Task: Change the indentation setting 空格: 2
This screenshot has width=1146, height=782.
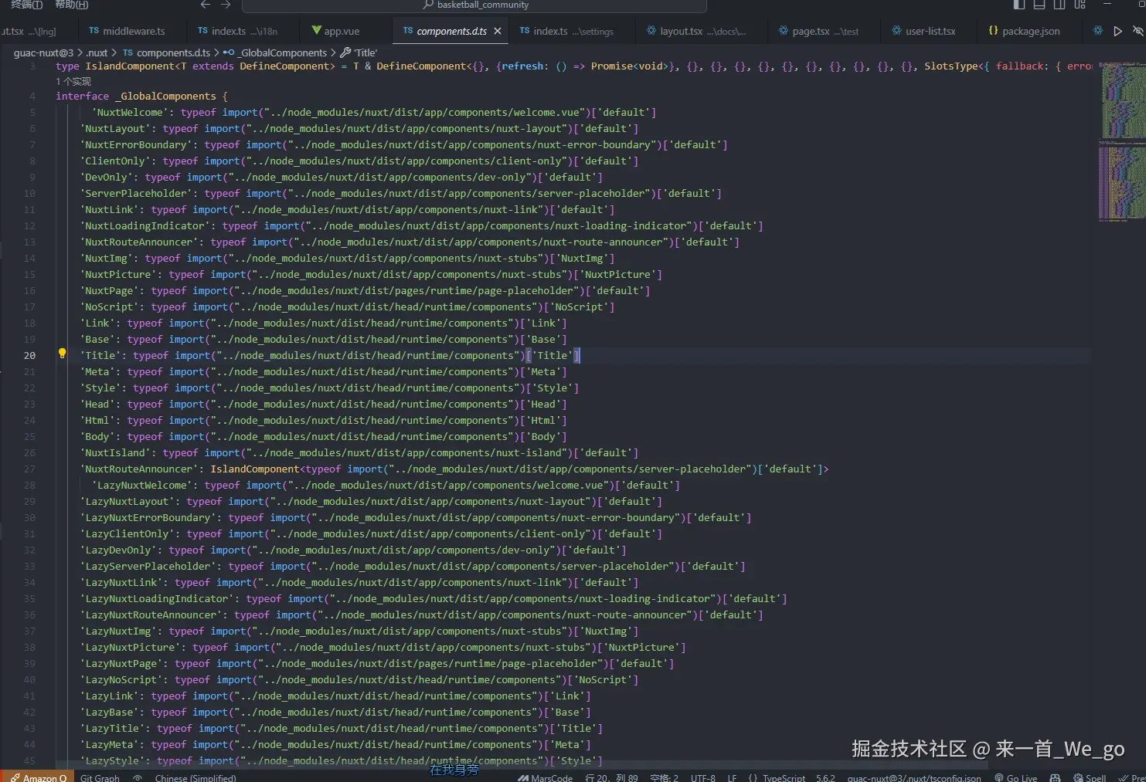Action: pyautogui.click(x=664, y=777)
